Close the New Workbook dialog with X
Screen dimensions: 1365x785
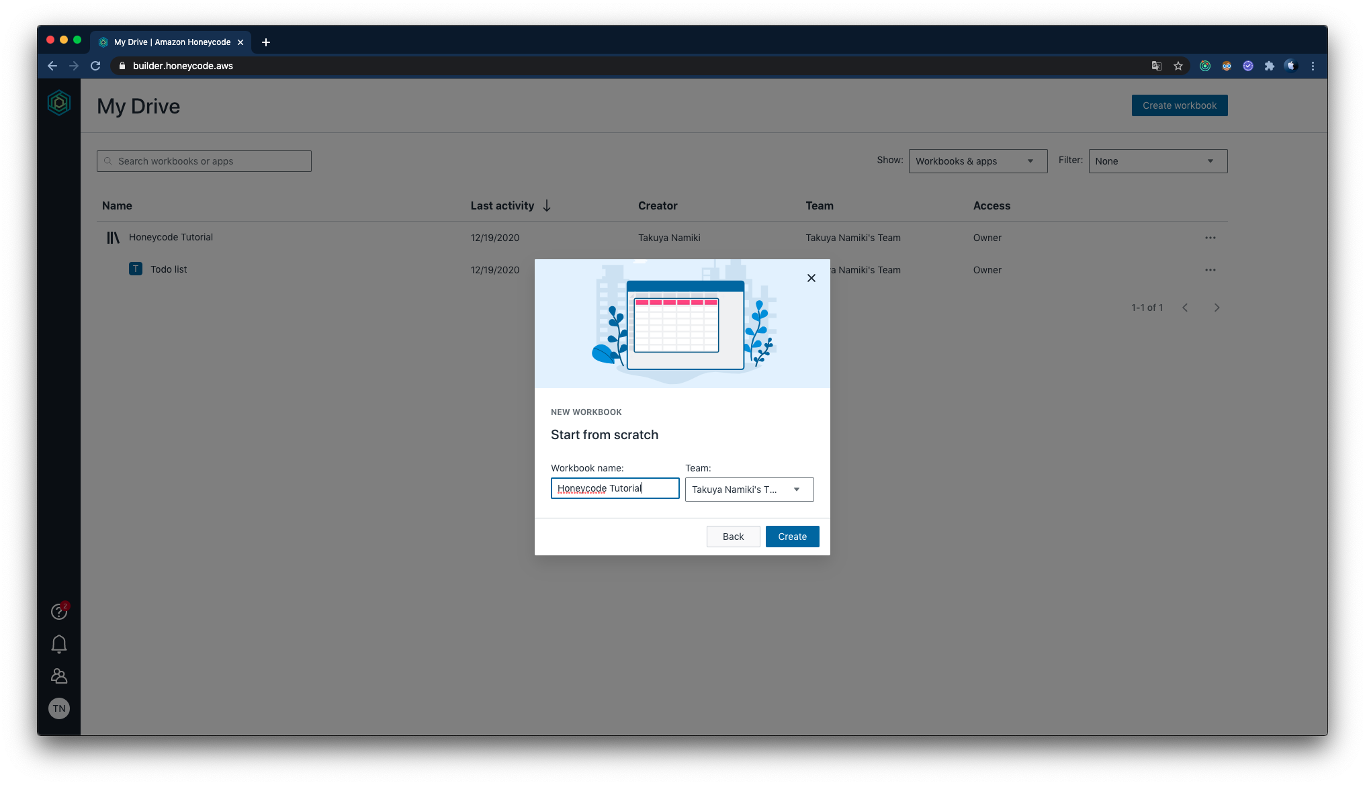(x=811, y=278)
